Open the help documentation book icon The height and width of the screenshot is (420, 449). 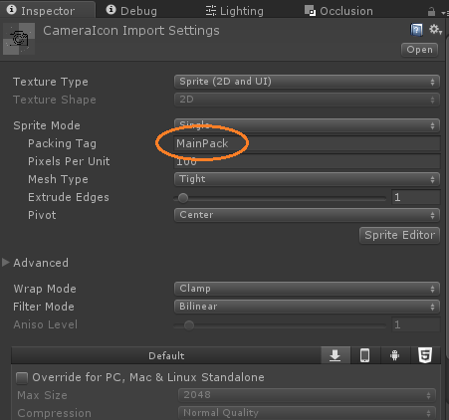coord(416,30)
